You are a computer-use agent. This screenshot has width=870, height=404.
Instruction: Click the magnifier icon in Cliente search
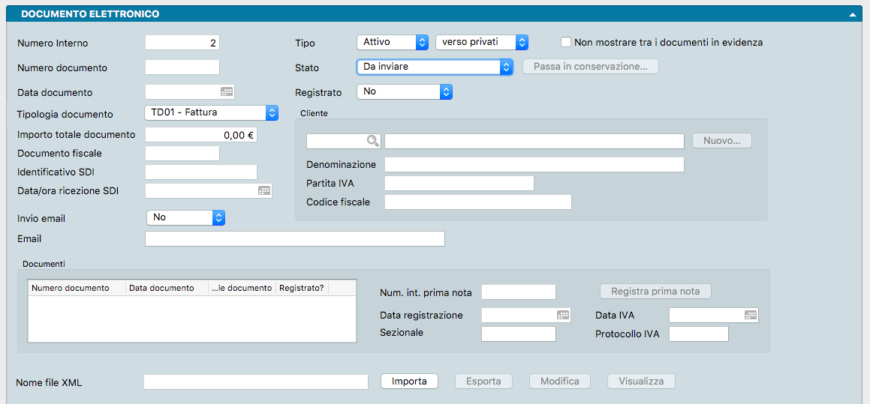coord(372,141)
